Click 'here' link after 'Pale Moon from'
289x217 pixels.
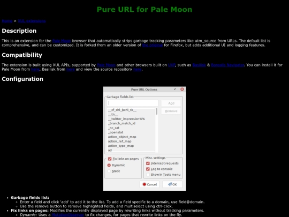pyautogui.click(x=35, y=69)
